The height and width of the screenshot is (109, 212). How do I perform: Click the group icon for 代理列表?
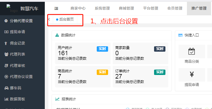(6, 54)
